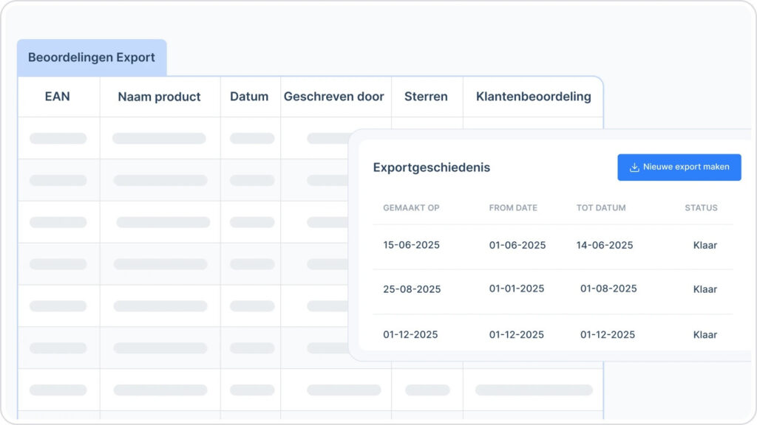
Task: Click the GEMAAKT OP column header
Action: [411, 208]
